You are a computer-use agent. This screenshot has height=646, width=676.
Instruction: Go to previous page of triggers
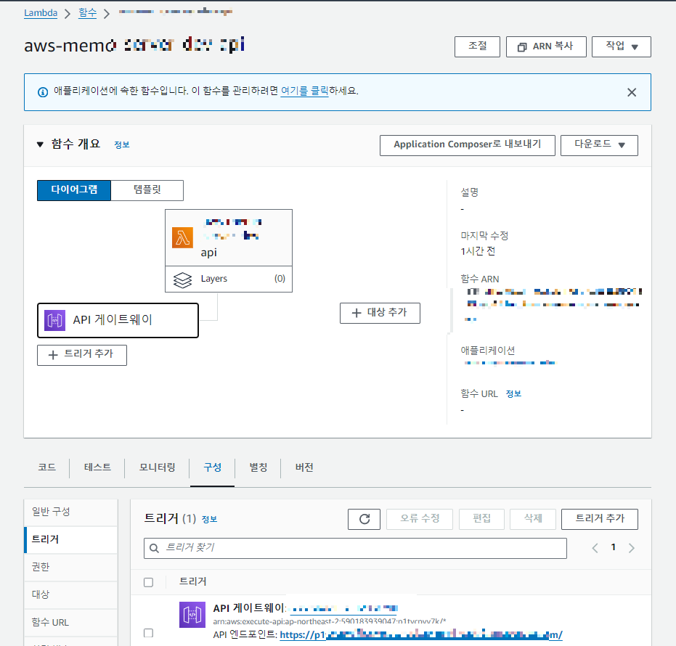(595, 548)
